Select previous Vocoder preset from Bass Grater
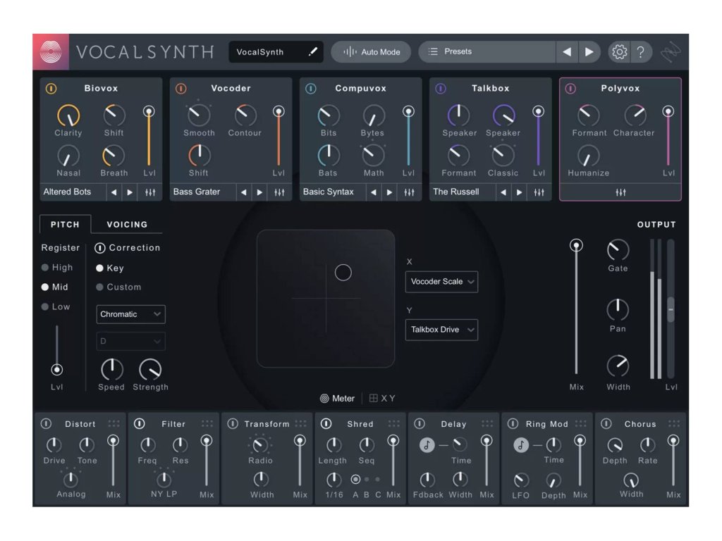This screenshot has height=541, width=722. tap(243, 192)
